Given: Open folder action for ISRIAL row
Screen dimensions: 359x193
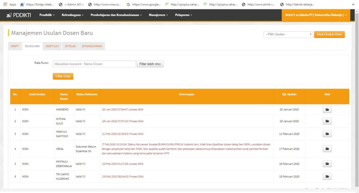Looking at the screenshot, I should point(327,149).
